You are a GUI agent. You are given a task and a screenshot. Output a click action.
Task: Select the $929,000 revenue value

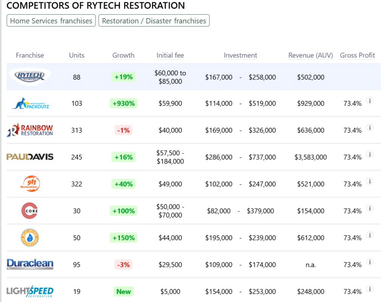click(x=311, y=103)
